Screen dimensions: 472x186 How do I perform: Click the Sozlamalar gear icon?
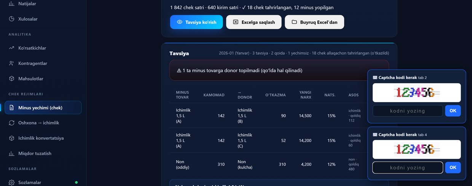click(11, 182)
